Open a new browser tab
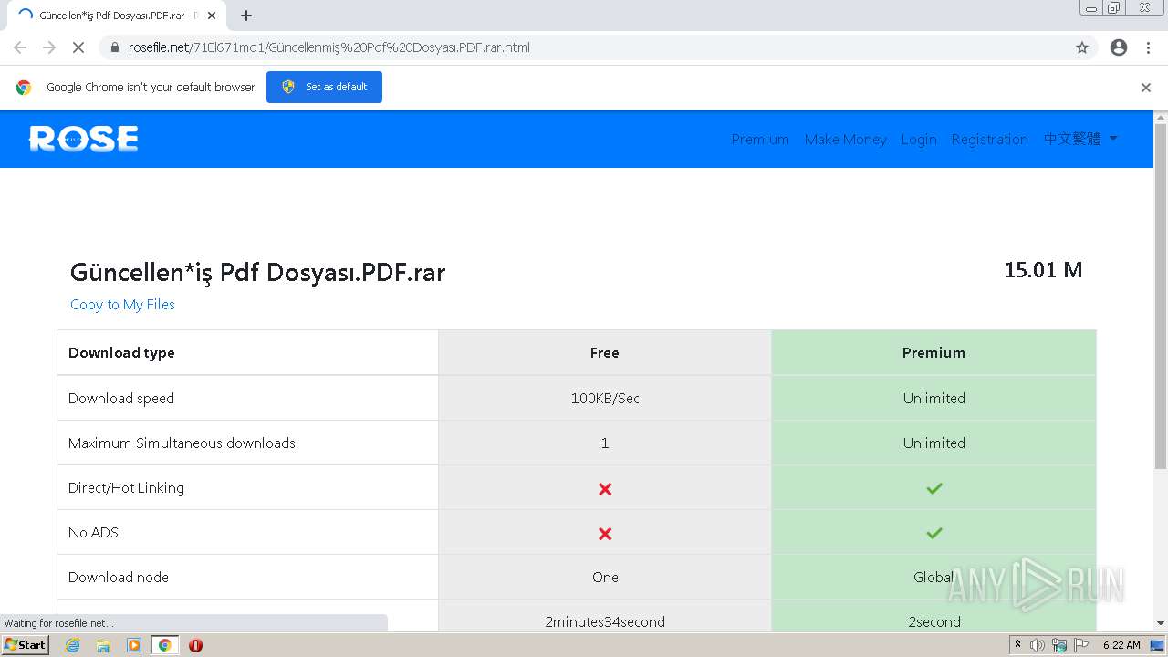This screenshot has height=657, width=1168. [246, 16]
